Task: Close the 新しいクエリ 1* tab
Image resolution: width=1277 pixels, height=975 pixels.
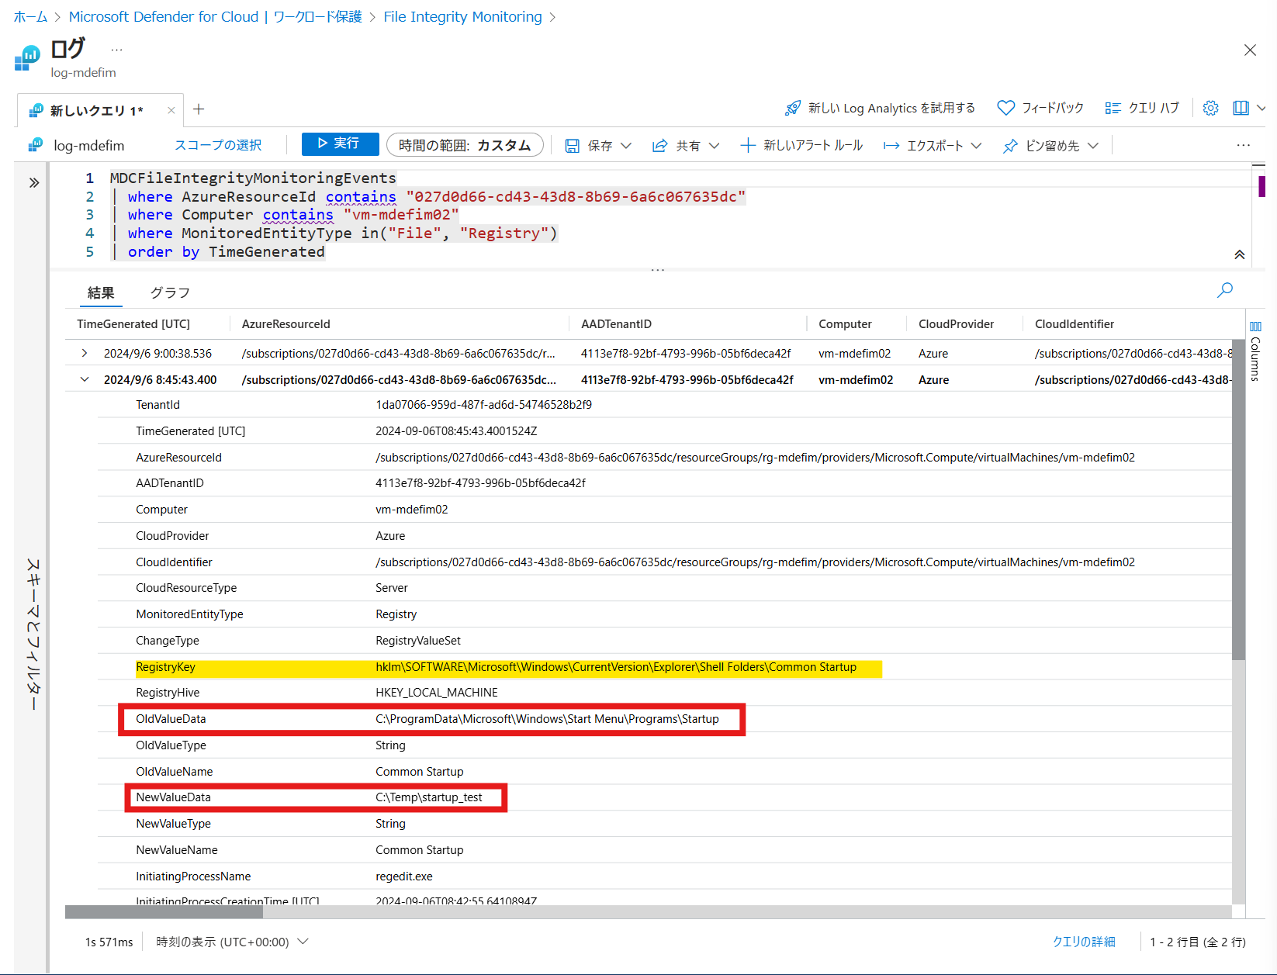Action: pyautogui.click(x=171, y=110)
